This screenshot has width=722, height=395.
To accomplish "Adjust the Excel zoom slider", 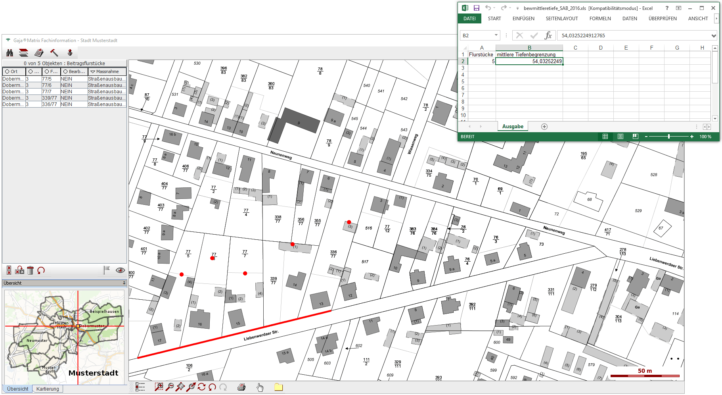I will (669, 137).
